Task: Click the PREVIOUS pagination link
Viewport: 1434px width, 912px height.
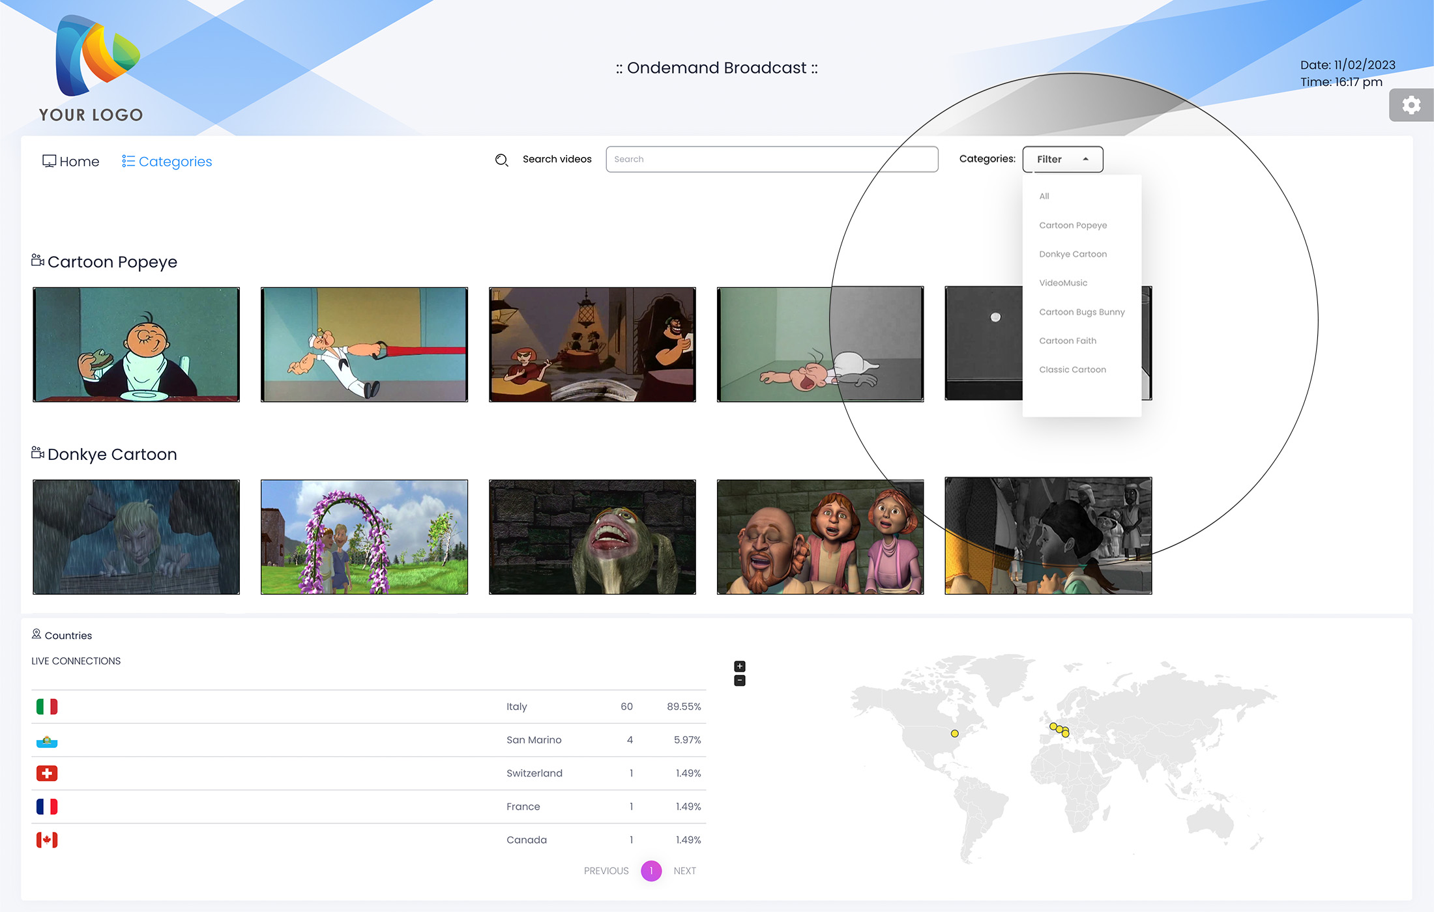Action: click(x=606, y=871)
